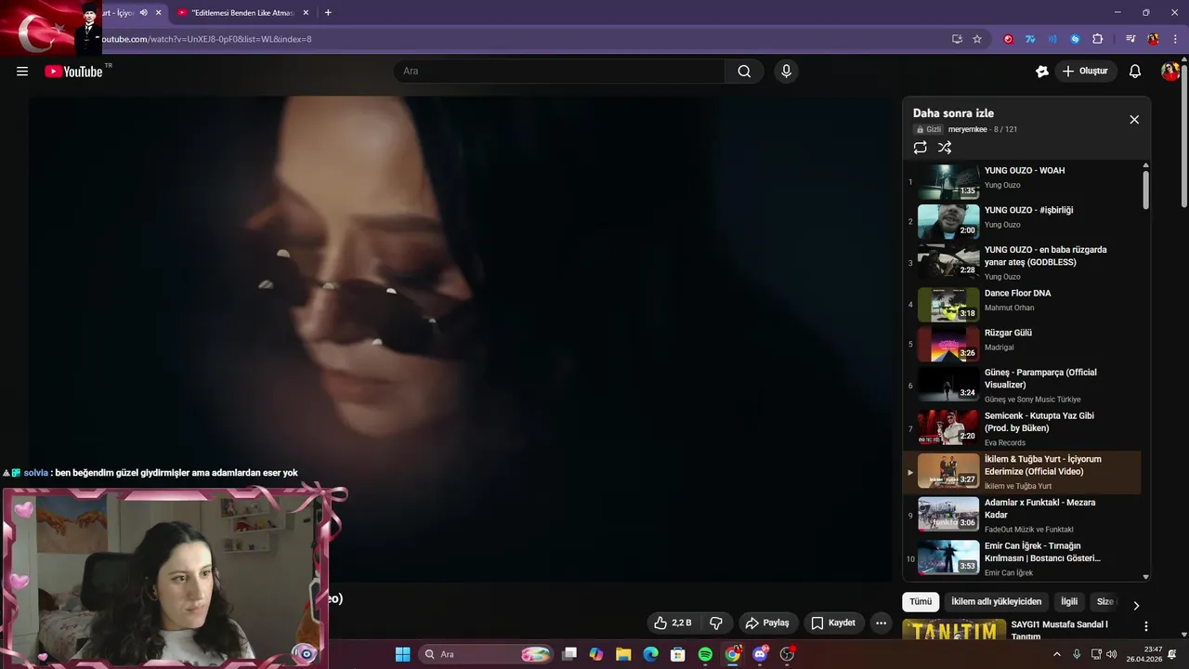Viewport: 1189px width, 669px height.
Task: Play Semicenk - Kutupta Yaz Gibi
Action: (1022, 428)
